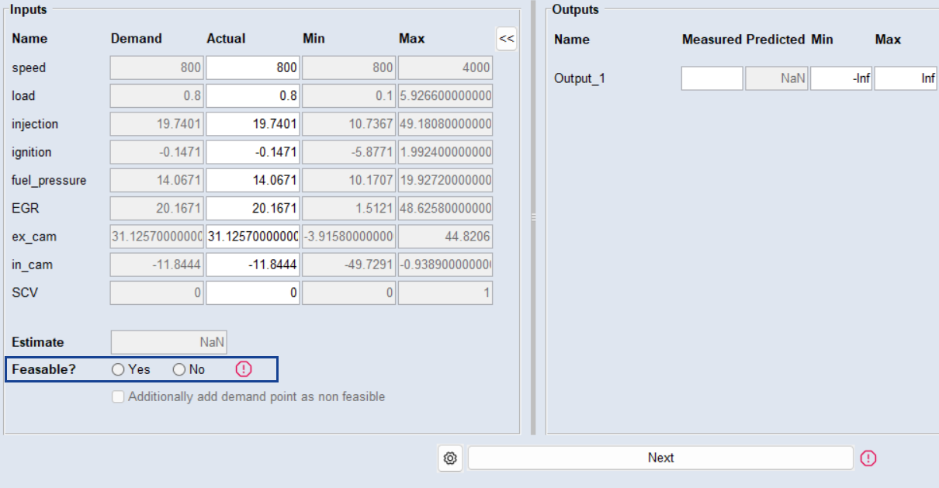The height and width of the screenshot is (488, 939).
Task: Collapse inputs columns with << button
Action: tap(507, 39)
